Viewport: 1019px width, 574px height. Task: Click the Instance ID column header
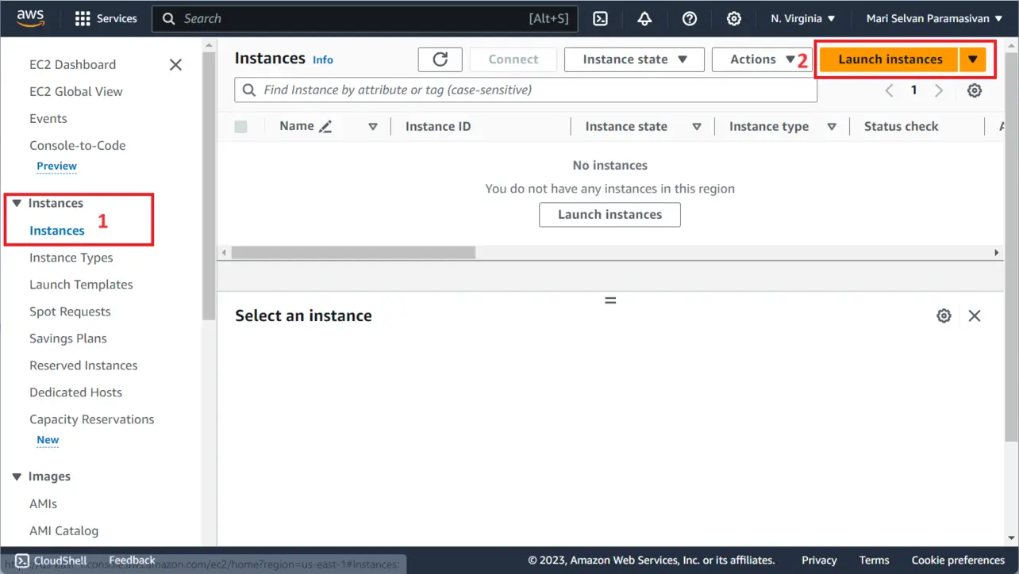coord(438,127)
